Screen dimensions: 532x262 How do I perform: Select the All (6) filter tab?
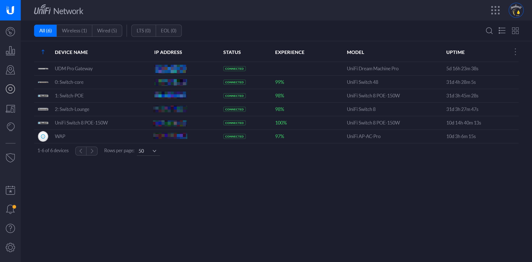tap(45, 31)
